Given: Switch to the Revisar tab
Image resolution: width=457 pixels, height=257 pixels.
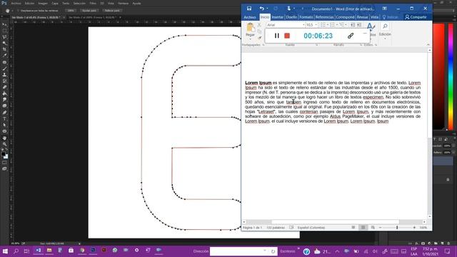Looking at the screenshot, I should pyautogui.click(x=362, y=17).
